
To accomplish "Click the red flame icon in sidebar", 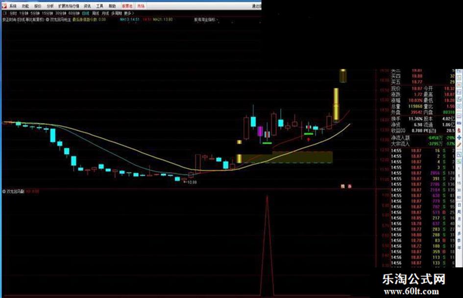I will tap(459, 131).
